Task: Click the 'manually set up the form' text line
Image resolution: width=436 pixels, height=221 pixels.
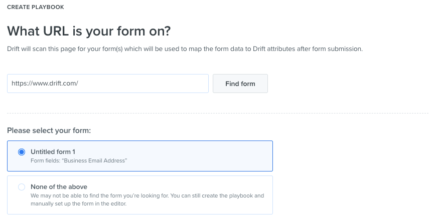Action: click(78, 203)
